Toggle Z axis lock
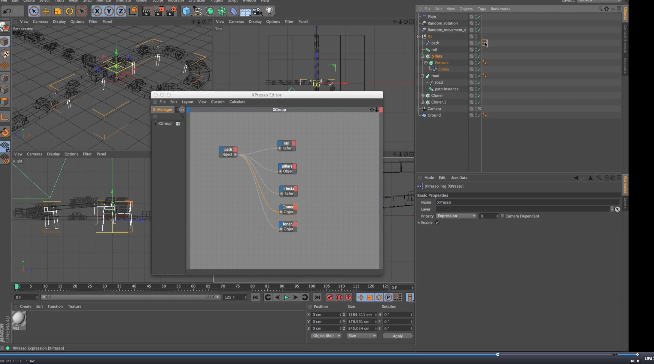This screenshot has width=654, height=364. coord(121,11)
